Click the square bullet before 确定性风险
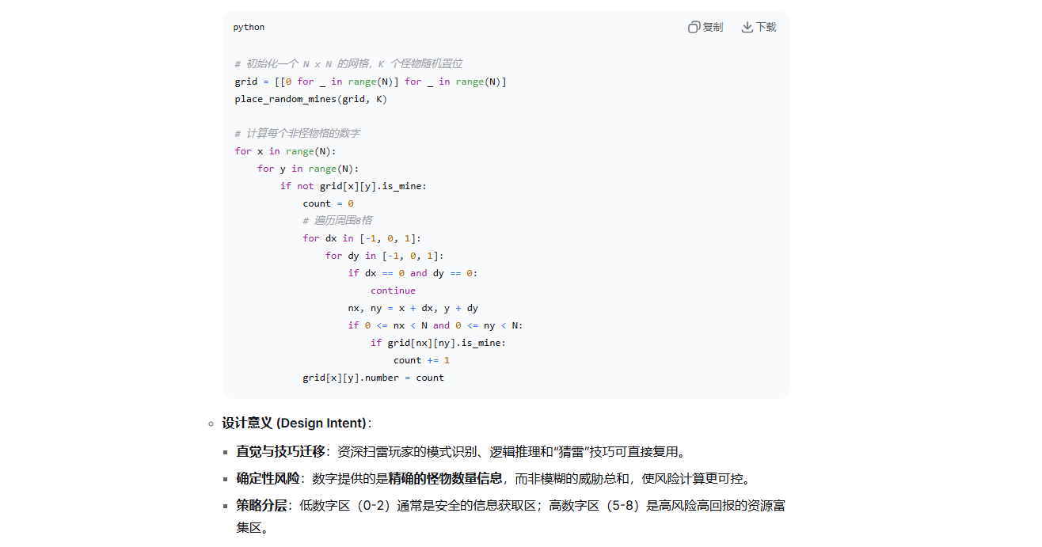The height and width of the screenshot is (547, 1042). tap(225, 478)
